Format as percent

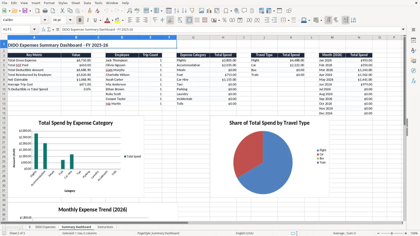point(224,20)
